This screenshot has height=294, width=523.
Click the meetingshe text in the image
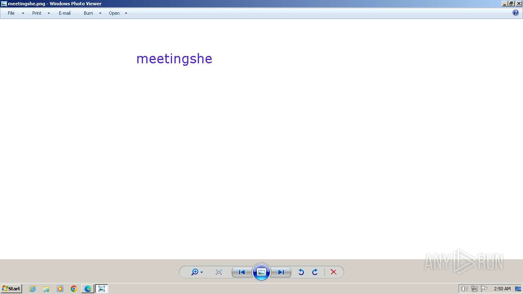click(x=174, y=59)
